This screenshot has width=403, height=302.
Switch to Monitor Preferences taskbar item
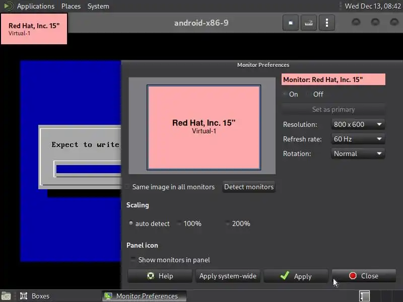145,296
